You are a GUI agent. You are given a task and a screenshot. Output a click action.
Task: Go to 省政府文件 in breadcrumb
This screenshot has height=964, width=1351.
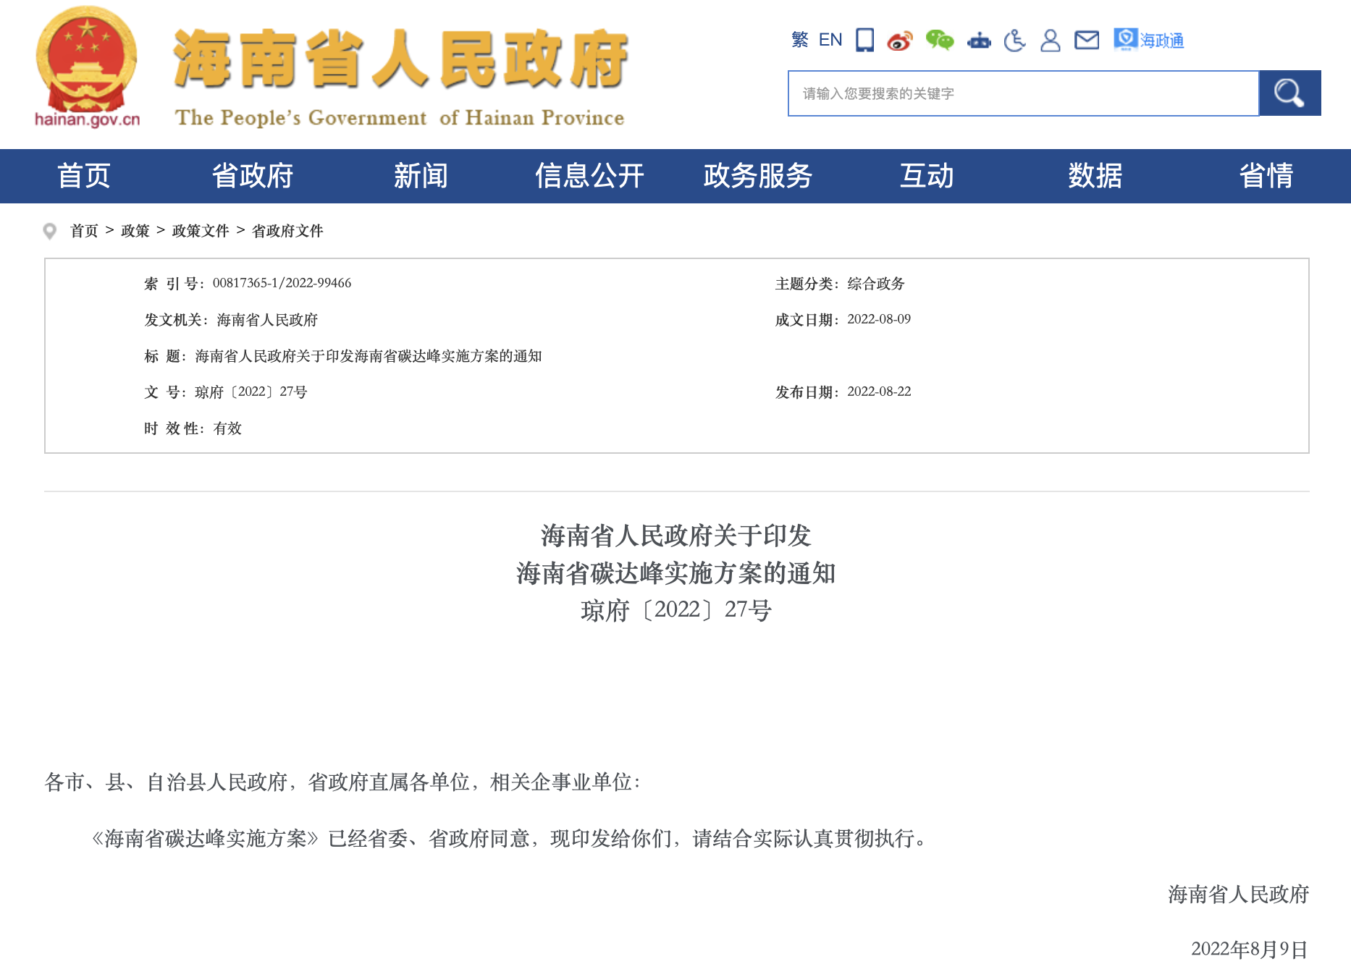coord(287,231)
